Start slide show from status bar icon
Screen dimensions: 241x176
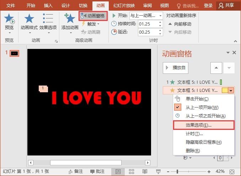click(158, 171)
